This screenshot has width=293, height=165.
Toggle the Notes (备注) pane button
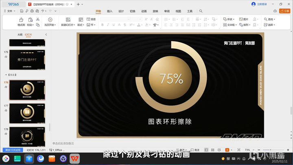[181, 150]
